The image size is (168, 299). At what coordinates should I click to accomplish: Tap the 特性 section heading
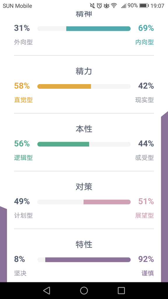84,245
